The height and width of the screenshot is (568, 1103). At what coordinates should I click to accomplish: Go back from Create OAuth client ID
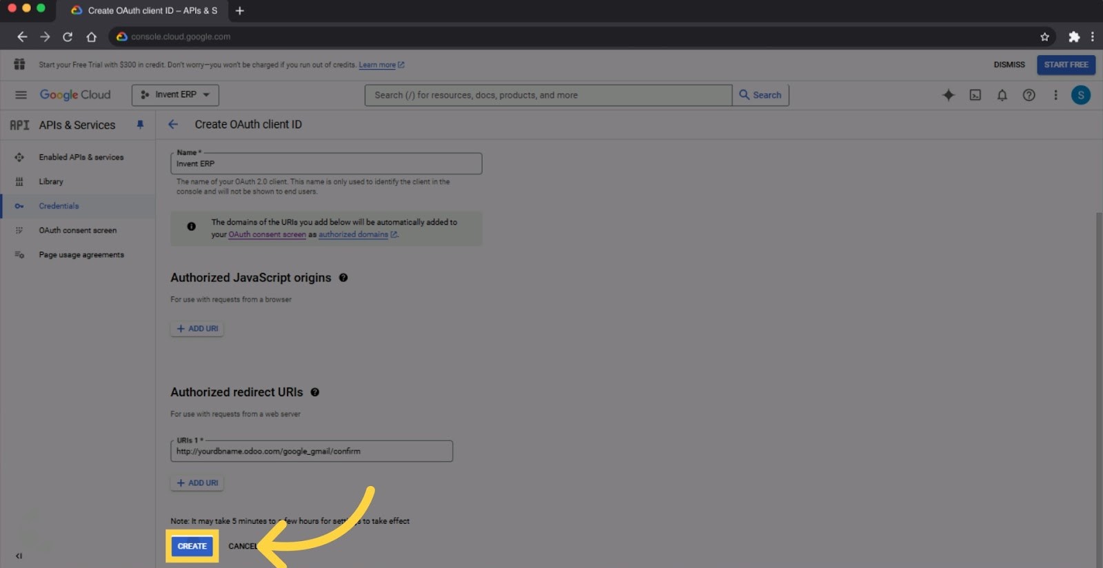click(x=173, y=124)
